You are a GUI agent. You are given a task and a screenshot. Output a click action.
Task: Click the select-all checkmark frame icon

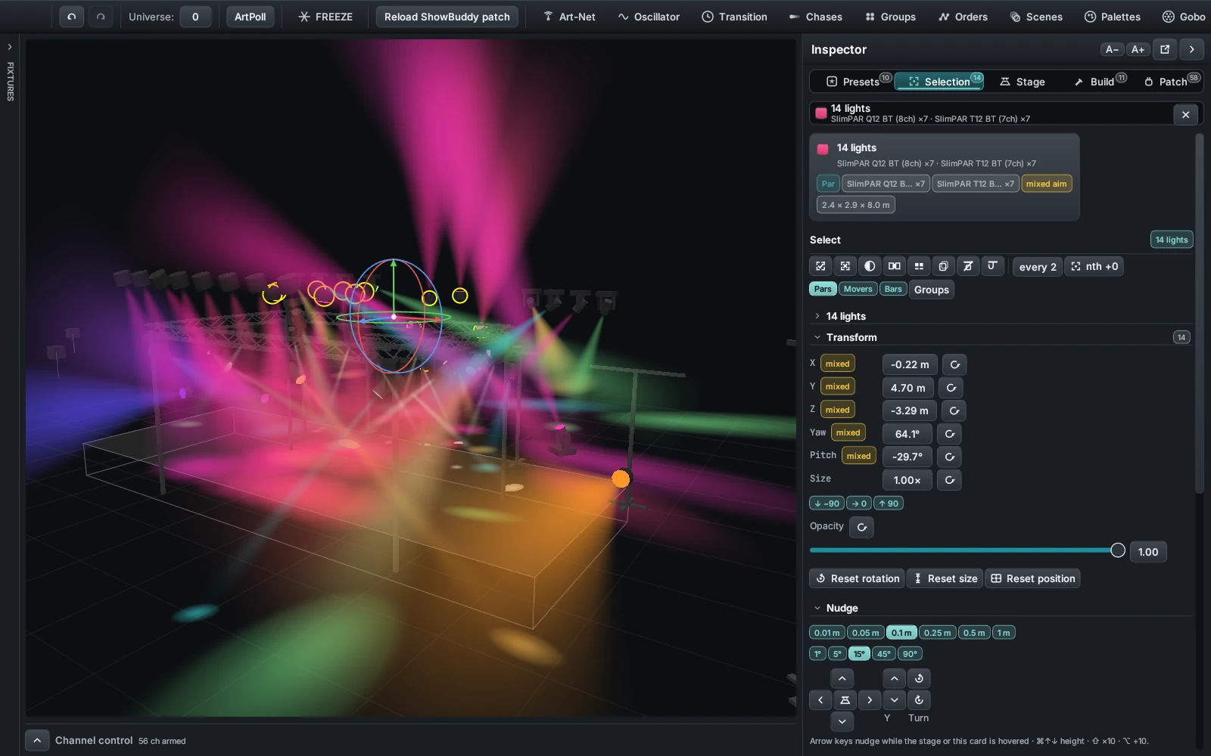(820, 266)
